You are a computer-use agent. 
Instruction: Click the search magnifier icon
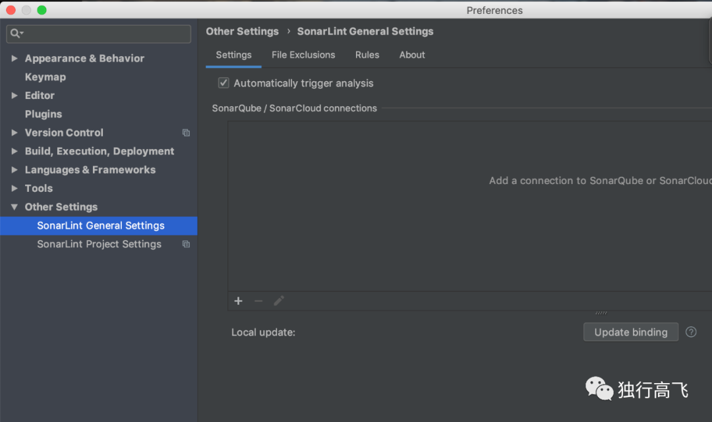pos(16,34)
